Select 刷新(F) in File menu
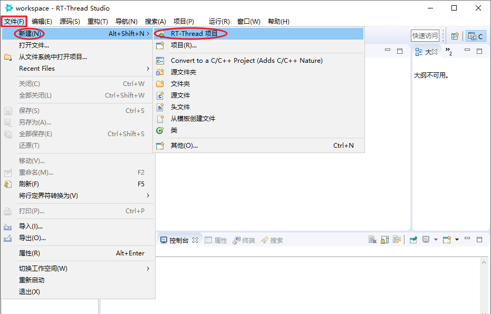The image size is (491, 314). pos(78,184)
